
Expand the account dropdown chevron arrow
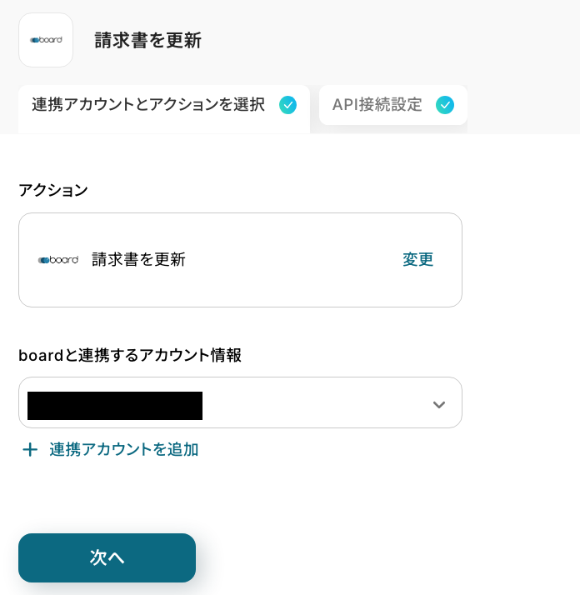click(x=438, y=405)
